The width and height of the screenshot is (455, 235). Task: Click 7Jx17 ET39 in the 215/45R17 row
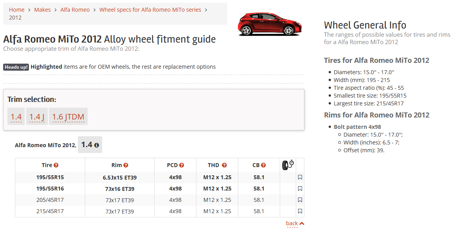[120, 212]
